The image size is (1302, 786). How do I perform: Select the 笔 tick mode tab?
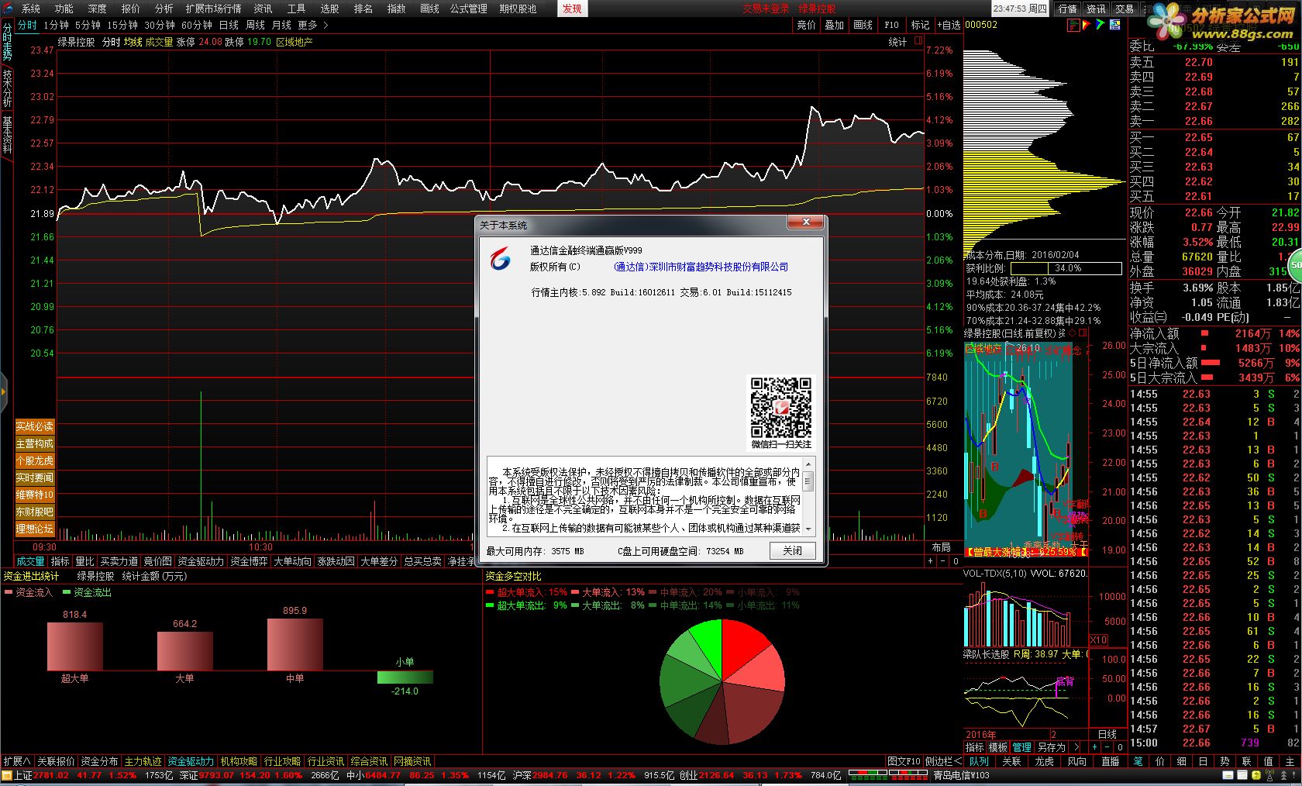tap(1138, 761)
